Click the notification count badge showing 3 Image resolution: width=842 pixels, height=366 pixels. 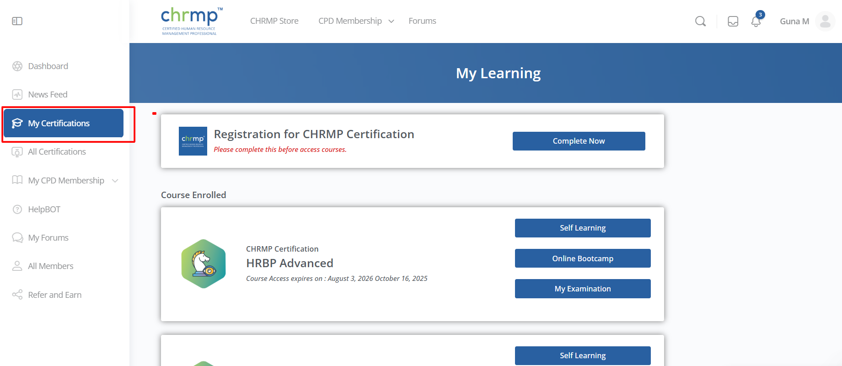760,15
